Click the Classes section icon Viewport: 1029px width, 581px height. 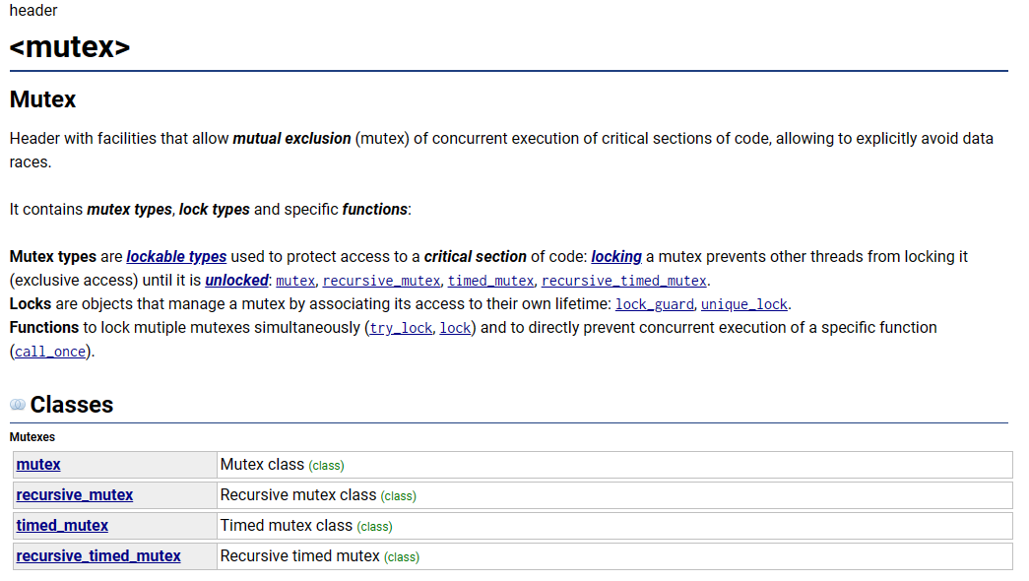click(x=18, y=405)
